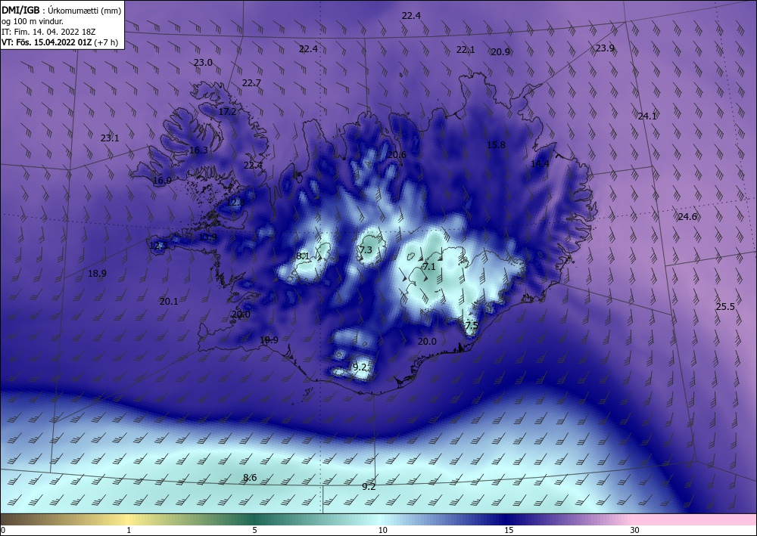Image resolution: width=757 pixels, height=536 pixels.
Task: Click the '10' tick on the color scale
Action: tap(382, 530)
